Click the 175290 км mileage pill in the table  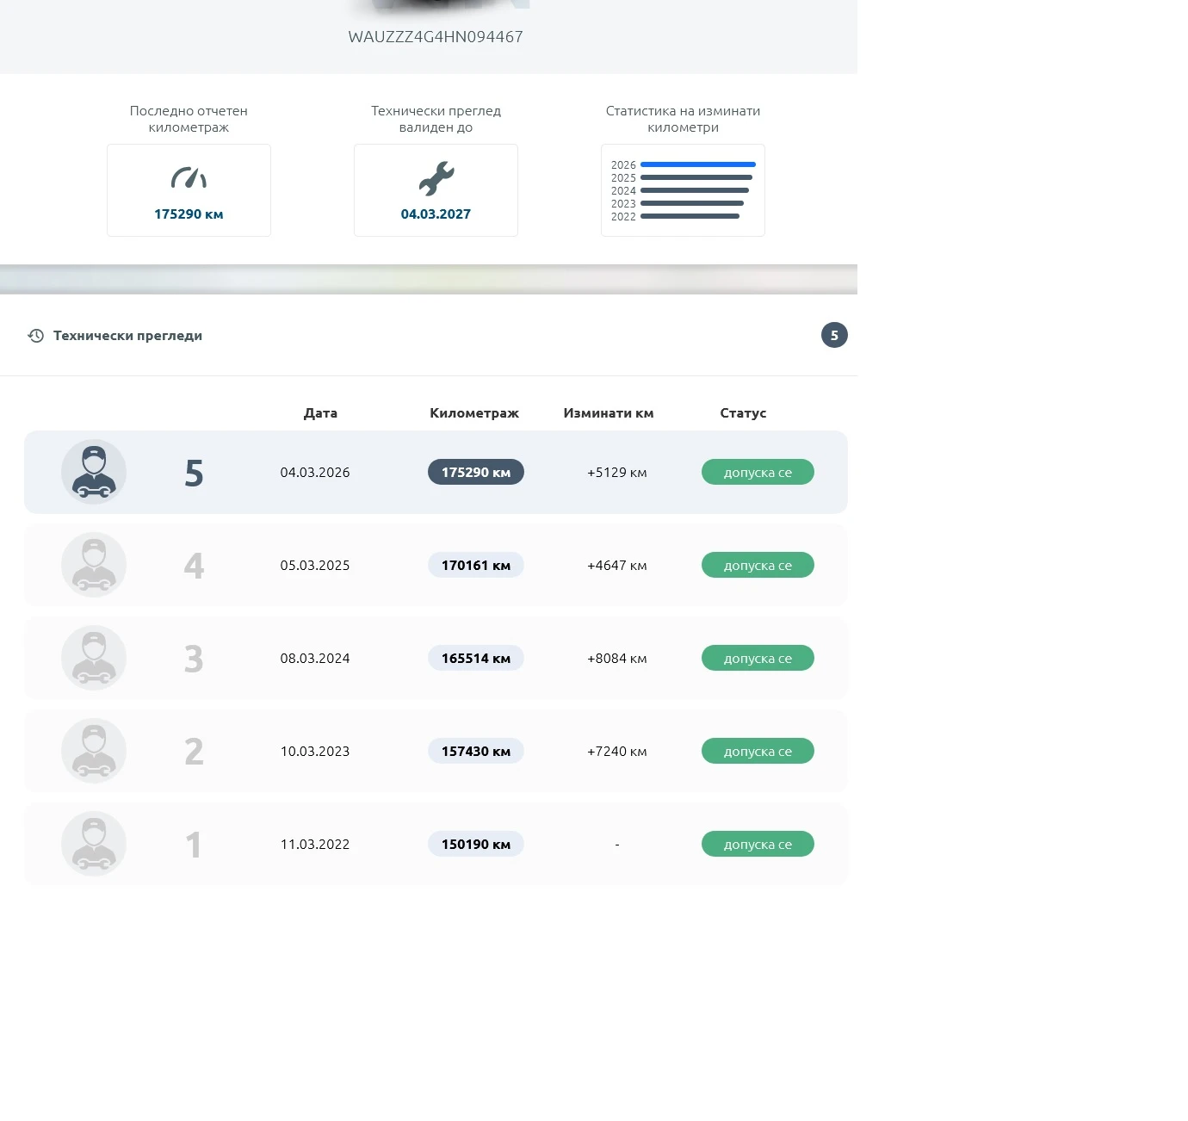click(476, 472)
